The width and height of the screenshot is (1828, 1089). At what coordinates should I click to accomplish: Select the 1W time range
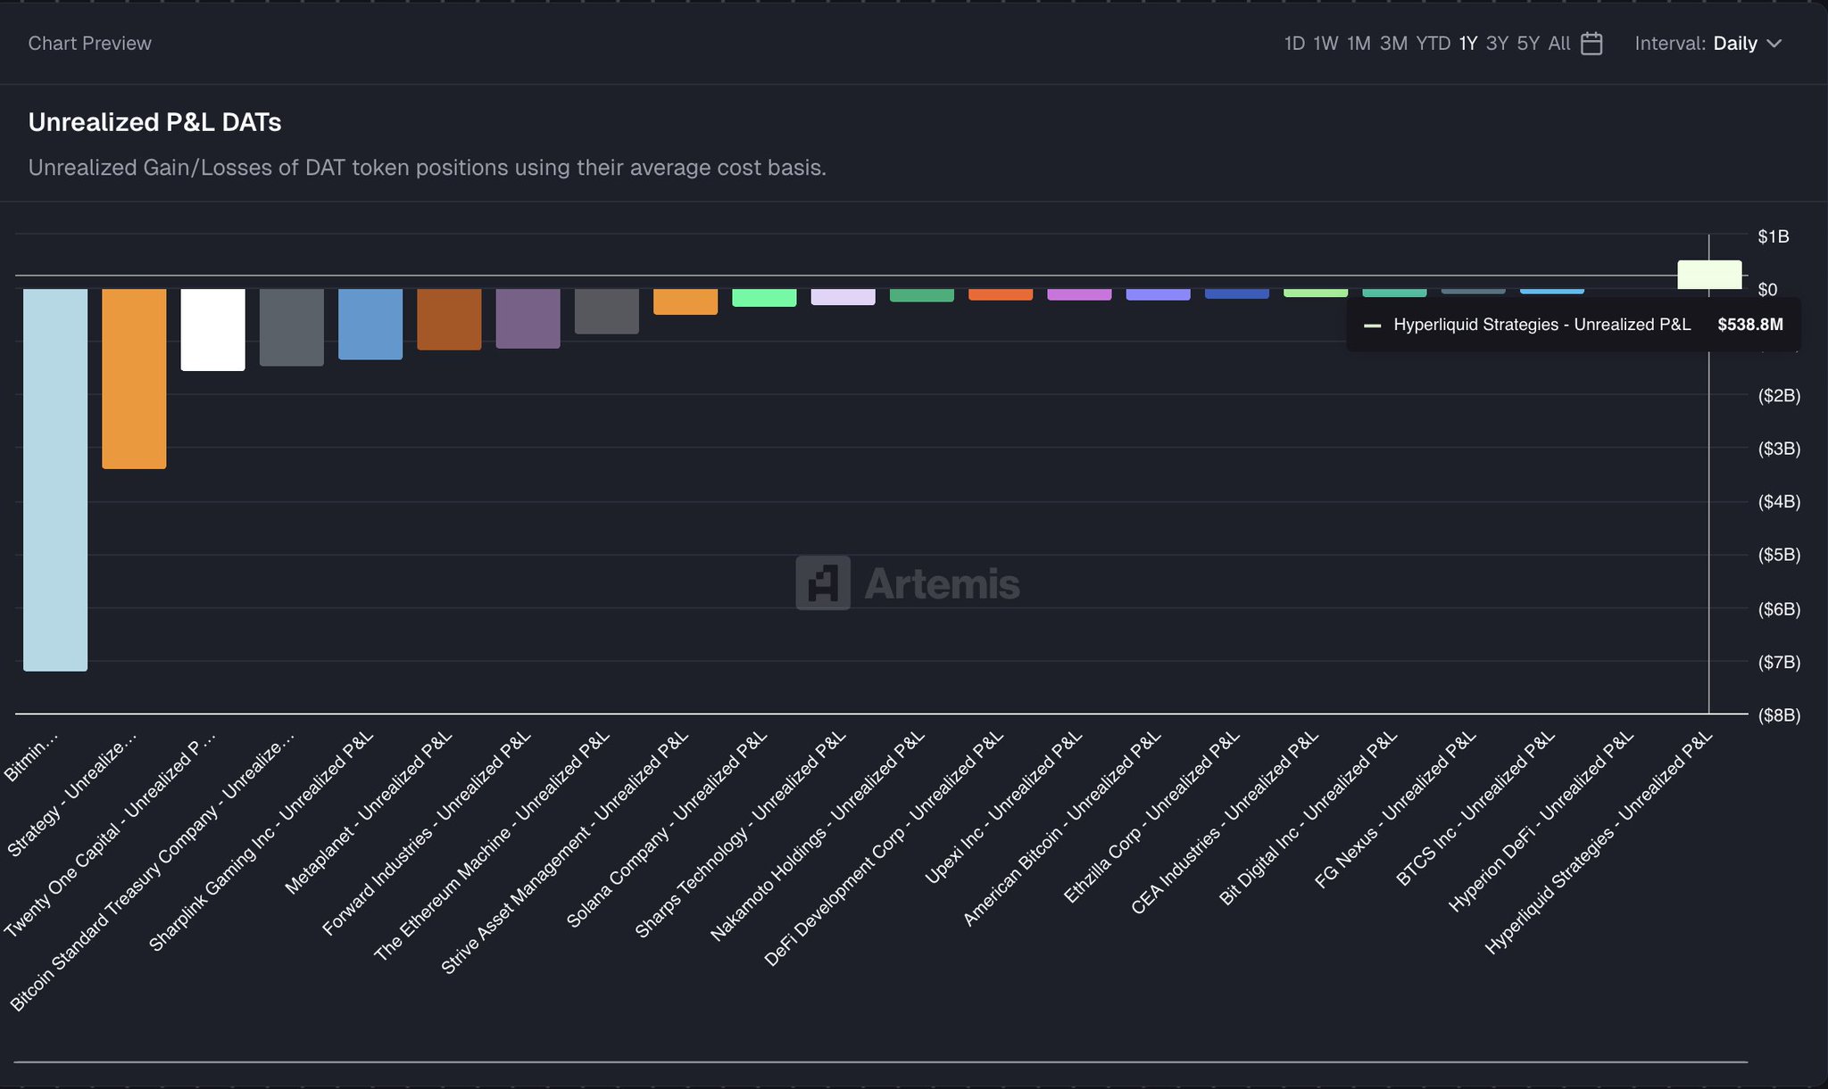1325,44
